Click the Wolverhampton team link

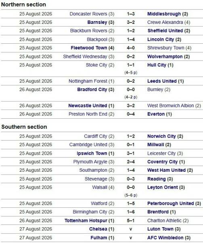coord(165,57)
